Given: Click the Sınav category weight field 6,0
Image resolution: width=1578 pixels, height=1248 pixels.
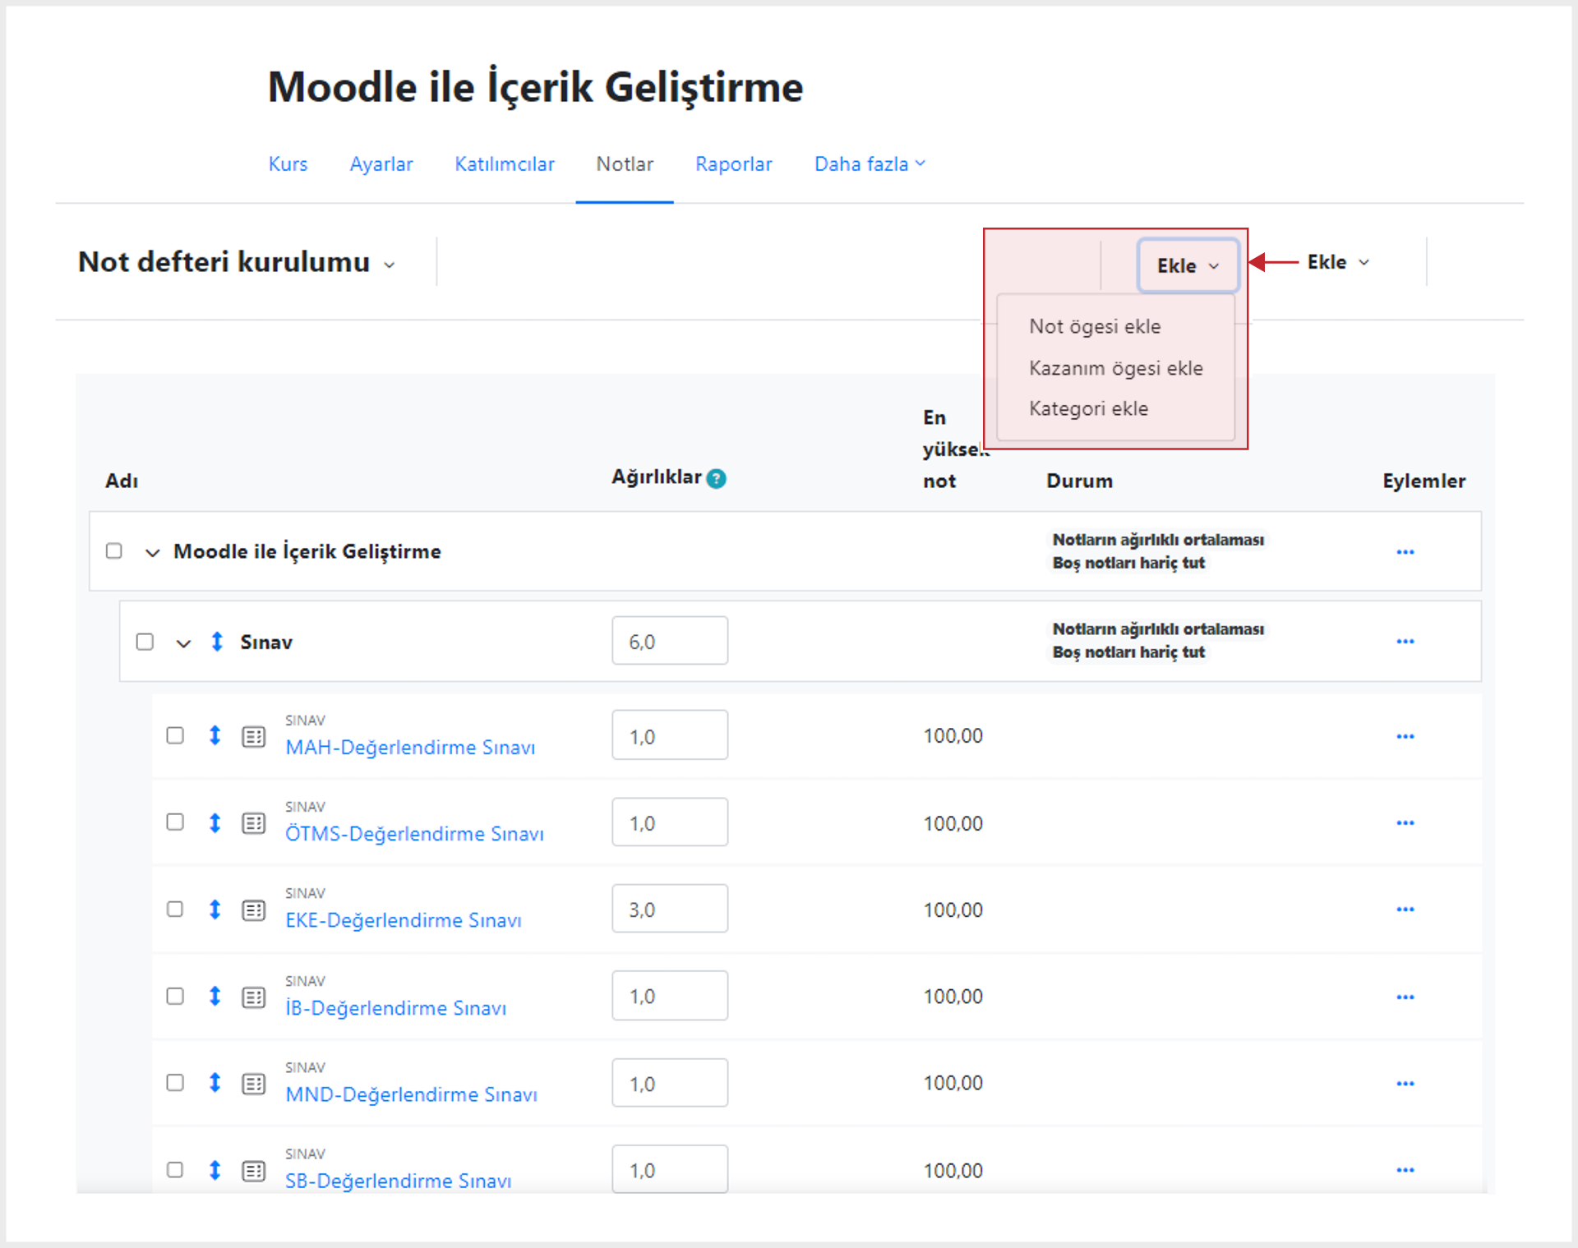Looking at the screenshot, I should tap(670, 641).
